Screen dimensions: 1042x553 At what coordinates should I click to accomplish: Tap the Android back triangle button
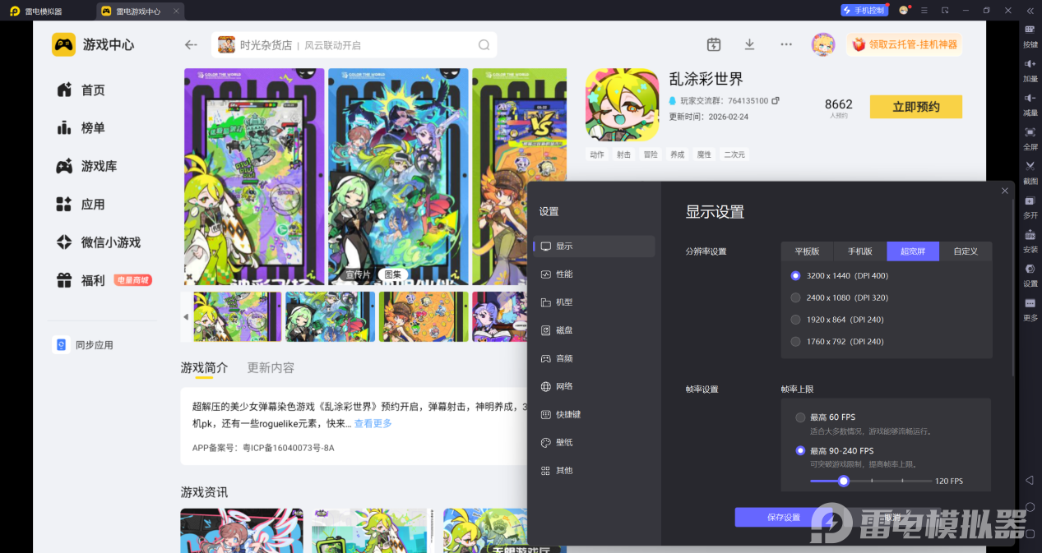pos(1029,480)
